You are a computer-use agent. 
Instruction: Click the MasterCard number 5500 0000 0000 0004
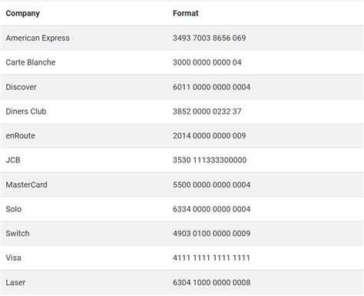[211, 185]
